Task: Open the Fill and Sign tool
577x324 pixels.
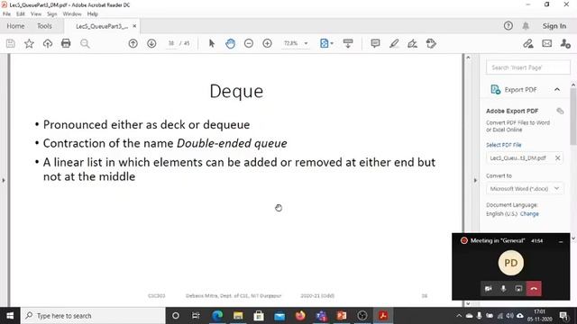Action: point(413,43)
